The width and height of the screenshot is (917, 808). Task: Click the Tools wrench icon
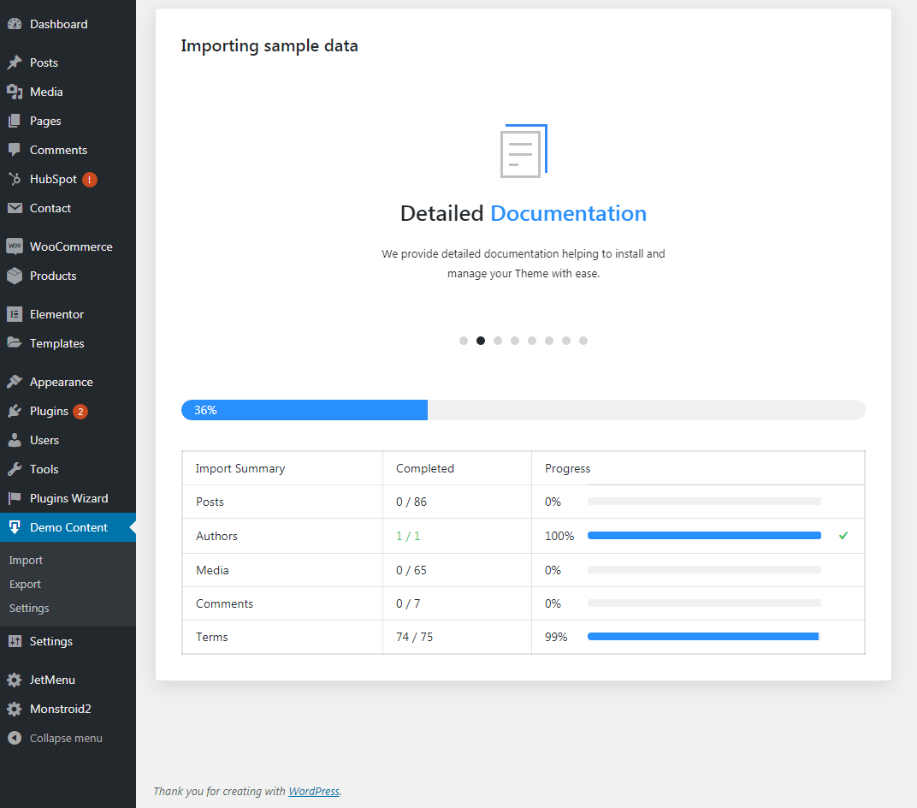click(15, 469)
